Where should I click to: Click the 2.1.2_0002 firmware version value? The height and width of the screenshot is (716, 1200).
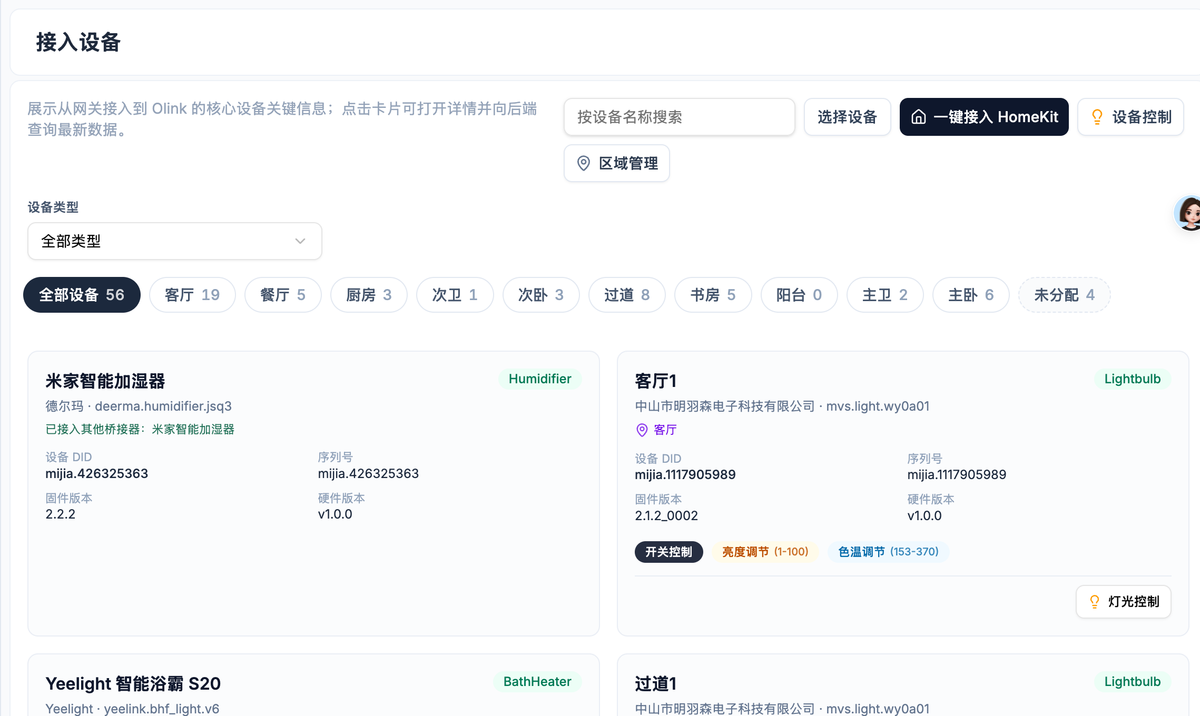(666, 516)
